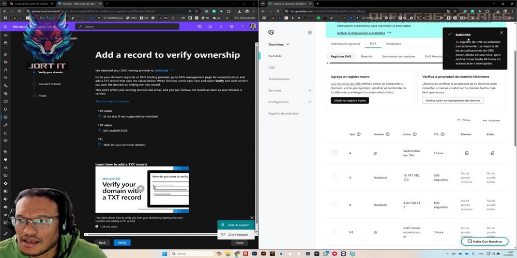Copy the TTL 3600 value
517x258 pixels.
(100, 144)
